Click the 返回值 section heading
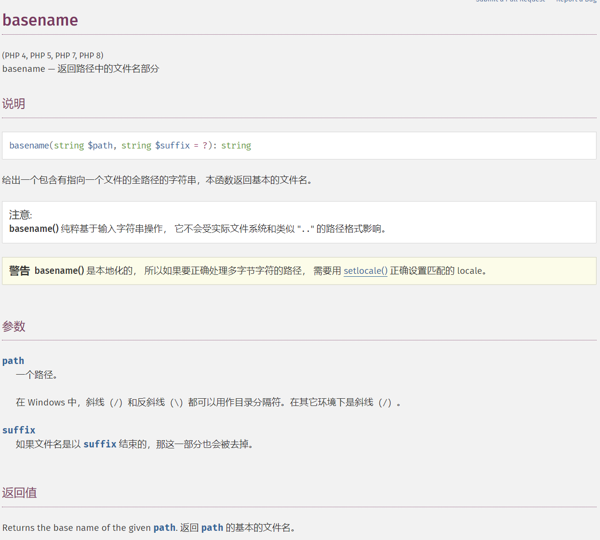This screenshot has height=540, width=600. (x=19, y=493)
